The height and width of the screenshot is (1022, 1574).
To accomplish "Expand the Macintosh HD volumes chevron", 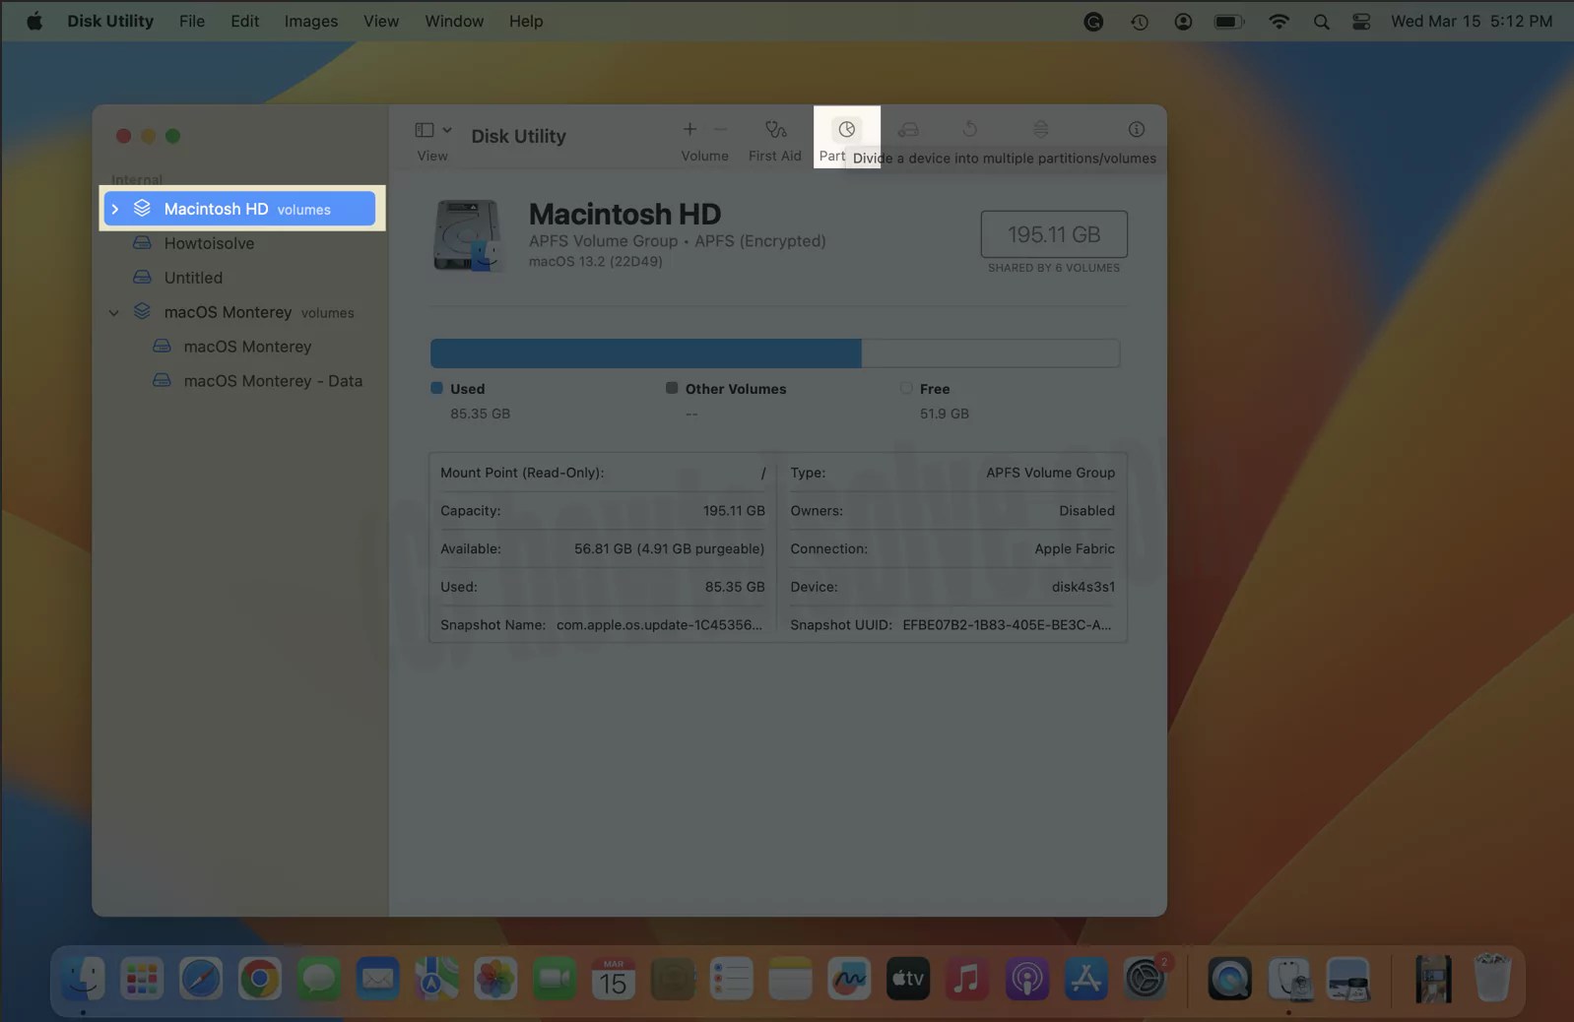I will click(x=115, y=209).
